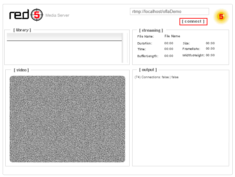Click the Time 00:00 value
The width and height of the screenshot is (235, 177).
169,49
